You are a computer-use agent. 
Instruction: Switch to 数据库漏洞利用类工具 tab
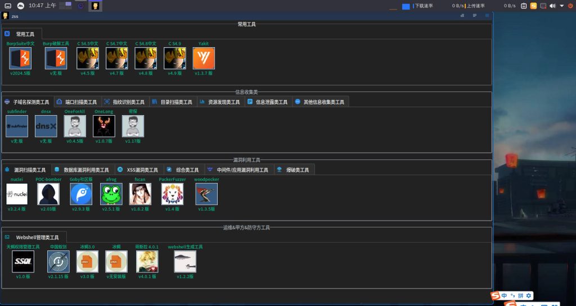tap(83, 170)
